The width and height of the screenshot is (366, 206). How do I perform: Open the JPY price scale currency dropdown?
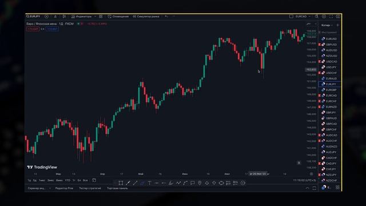tap(312, 24)
